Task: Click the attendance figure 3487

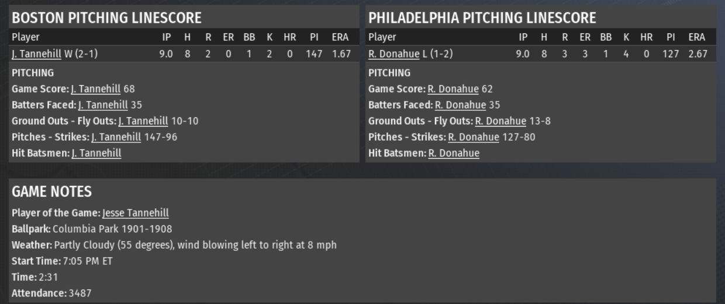Action: (80, 293)
